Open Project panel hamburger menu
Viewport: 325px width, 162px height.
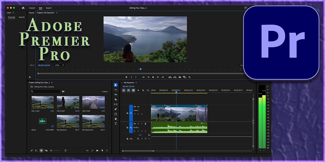click(x=52, y=82)
